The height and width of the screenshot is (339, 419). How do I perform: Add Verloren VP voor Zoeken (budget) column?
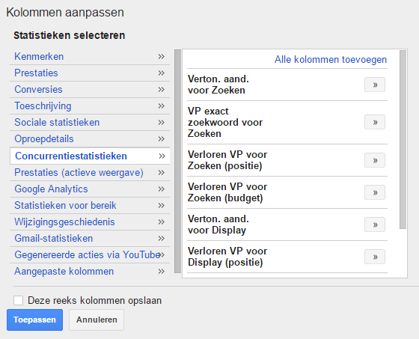[x=375, y=192]
